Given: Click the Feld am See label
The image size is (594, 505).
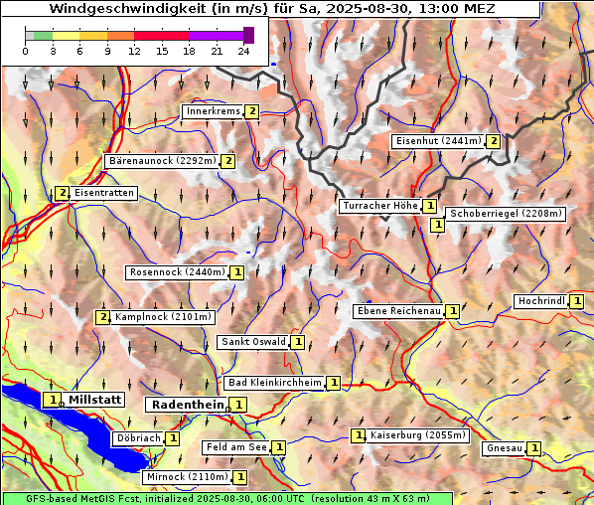Looking at the screenshot, I should [x=236, y=447].
